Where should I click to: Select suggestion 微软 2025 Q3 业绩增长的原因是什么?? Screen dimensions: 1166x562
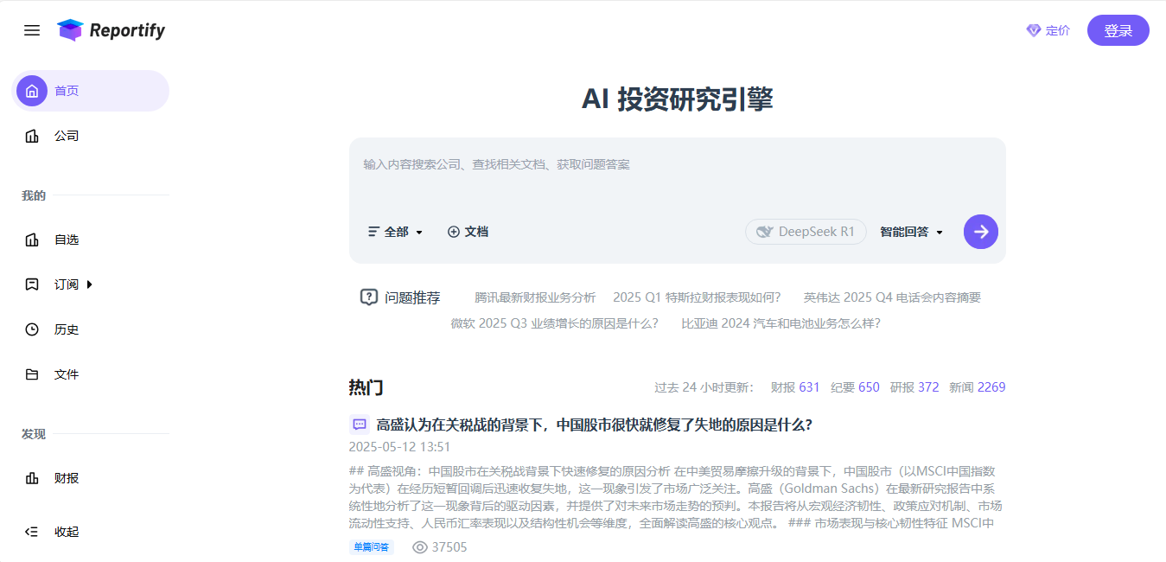(x=554, y=323)
